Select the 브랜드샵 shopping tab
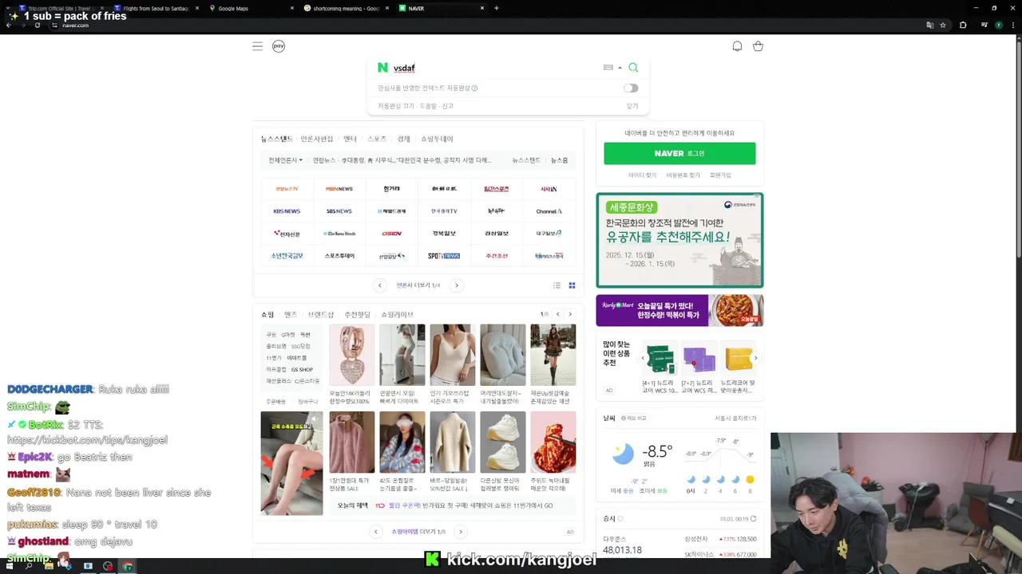 [x=321, y=315]
